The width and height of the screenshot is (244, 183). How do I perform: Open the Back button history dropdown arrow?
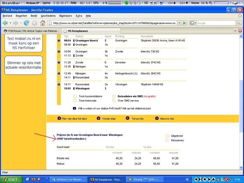10,23
